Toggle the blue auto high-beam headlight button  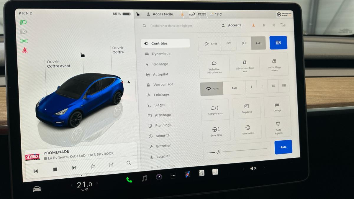278,43
